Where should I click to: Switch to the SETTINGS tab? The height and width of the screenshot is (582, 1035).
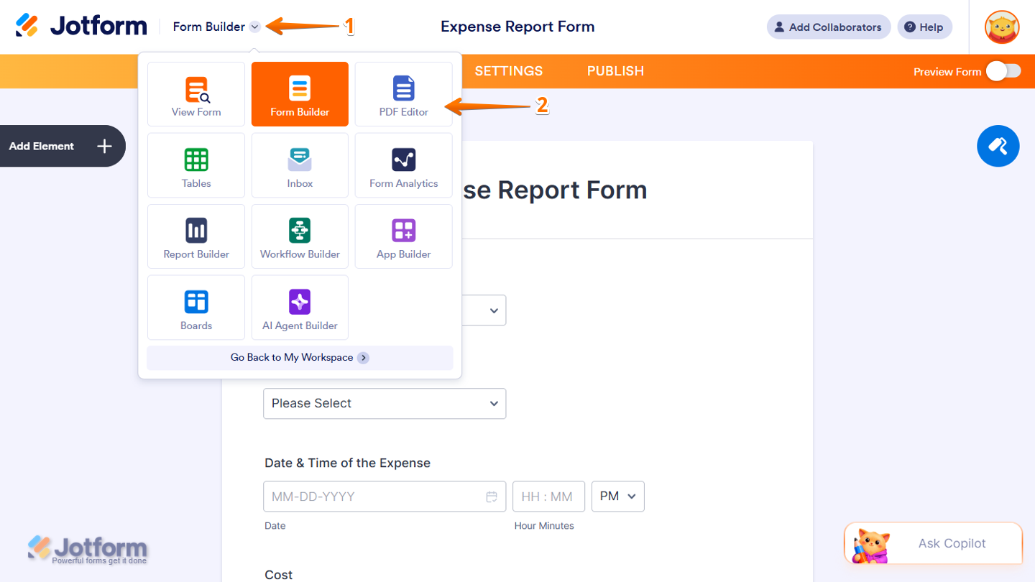[509, 71]
